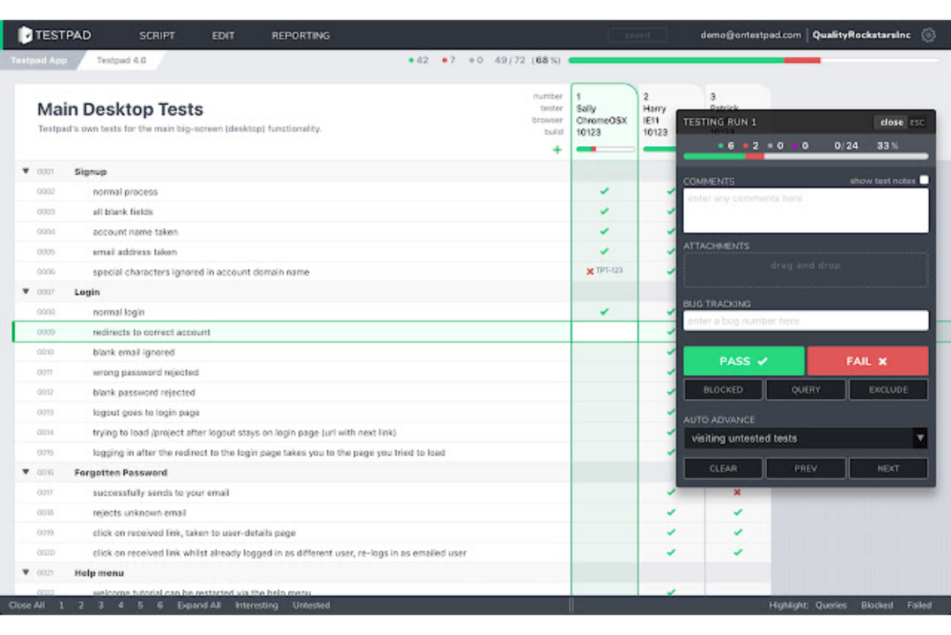Screen dimensions: 951x635
Task: Click the EXCLUDE button
Action: (888, 389)
